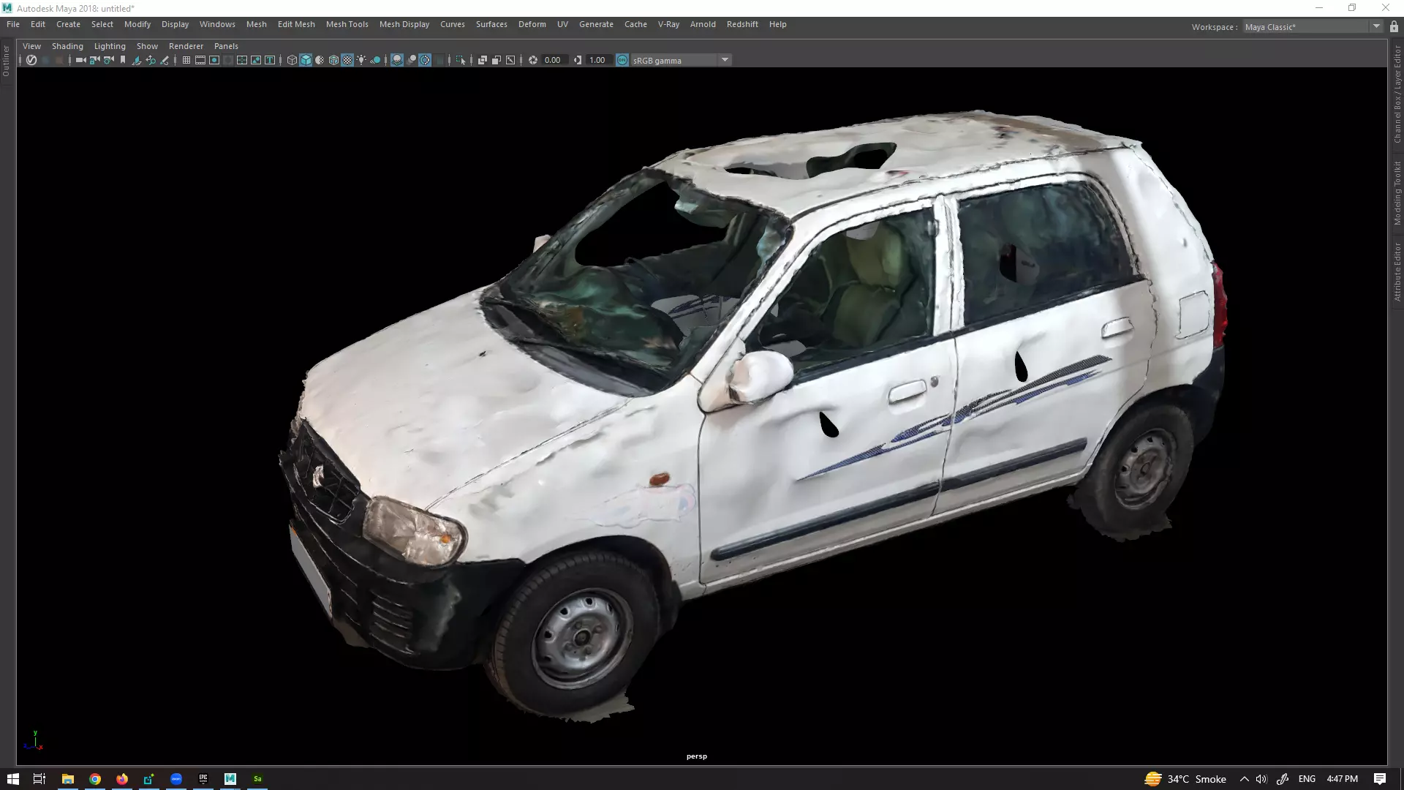Viewport: 1404px width, 790px height.
Task: Select the camera icon in panel toolbar
Action: click(80, 60)
